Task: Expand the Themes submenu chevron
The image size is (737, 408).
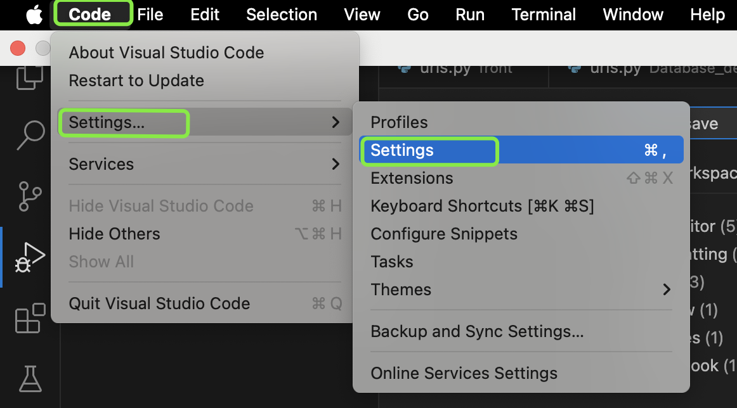Action: 667,290
